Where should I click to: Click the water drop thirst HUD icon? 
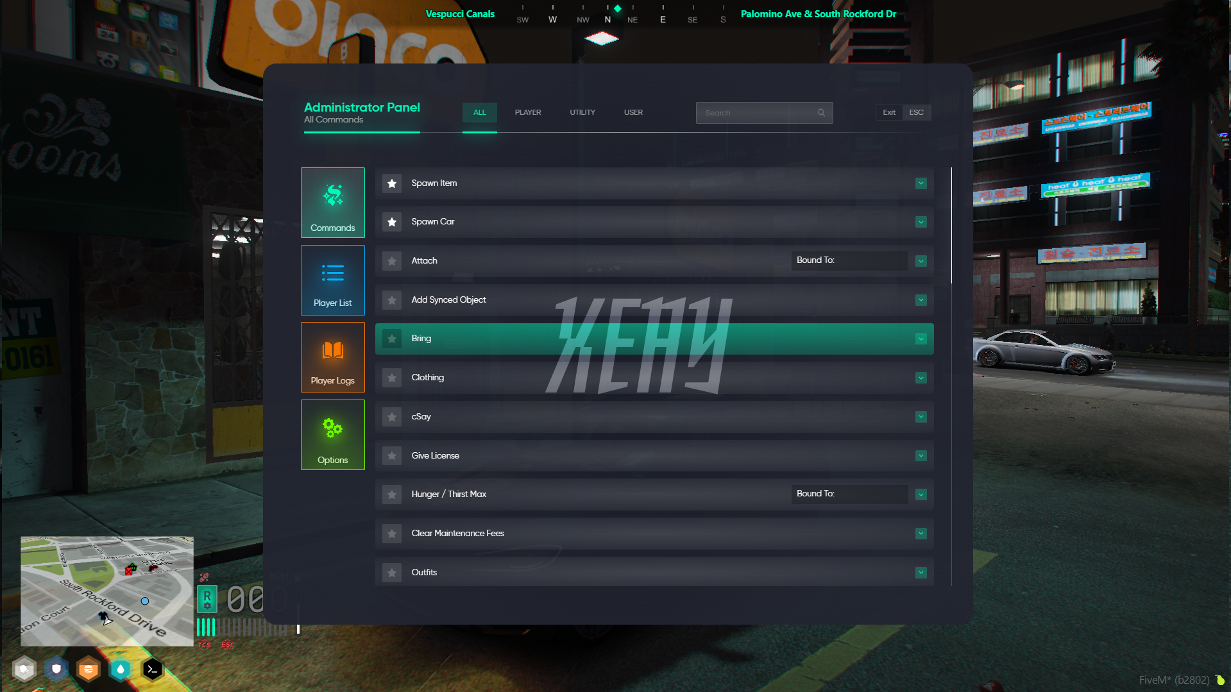point(121,670)
